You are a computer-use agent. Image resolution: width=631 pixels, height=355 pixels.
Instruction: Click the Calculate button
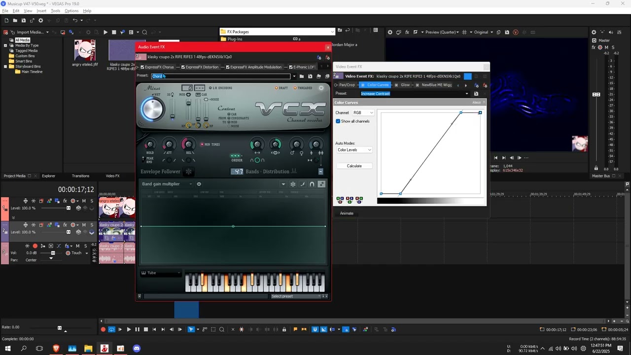(354, 166)
